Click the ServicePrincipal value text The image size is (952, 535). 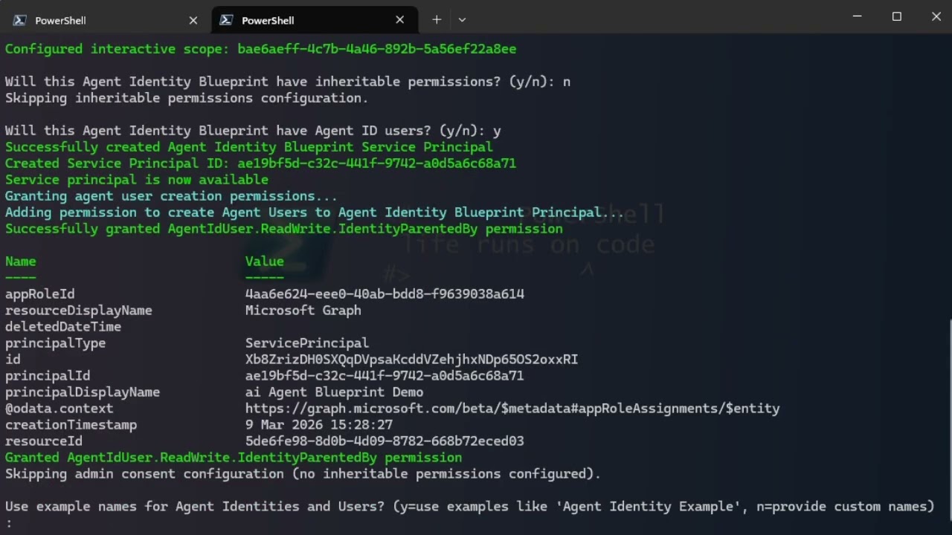[307, 343]
